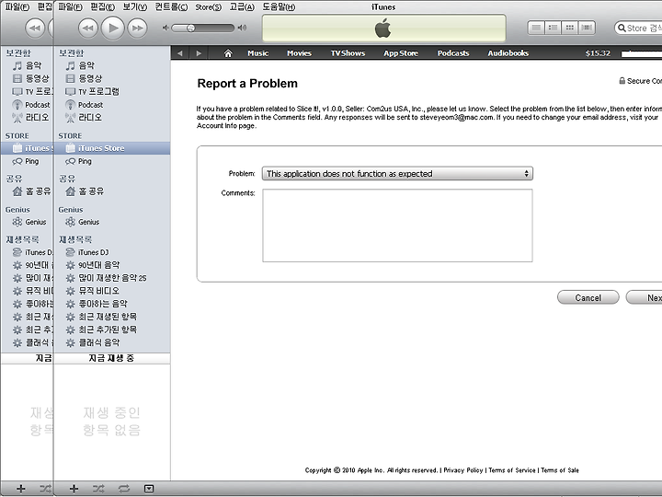Screen dimensions: 662x497
Task: Go to the store home icon
Action: (228, 53)
